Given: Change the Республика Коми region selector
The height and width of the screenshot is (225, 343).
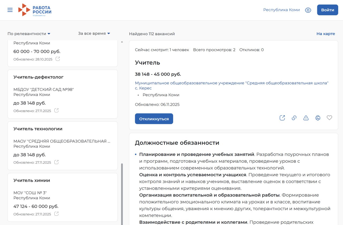Looking at the screenshot, I should tap(281, 10).
